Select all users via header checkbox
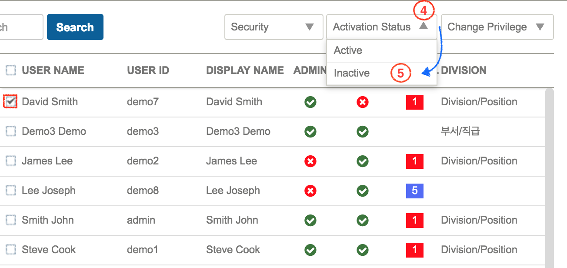 (10, 70)
